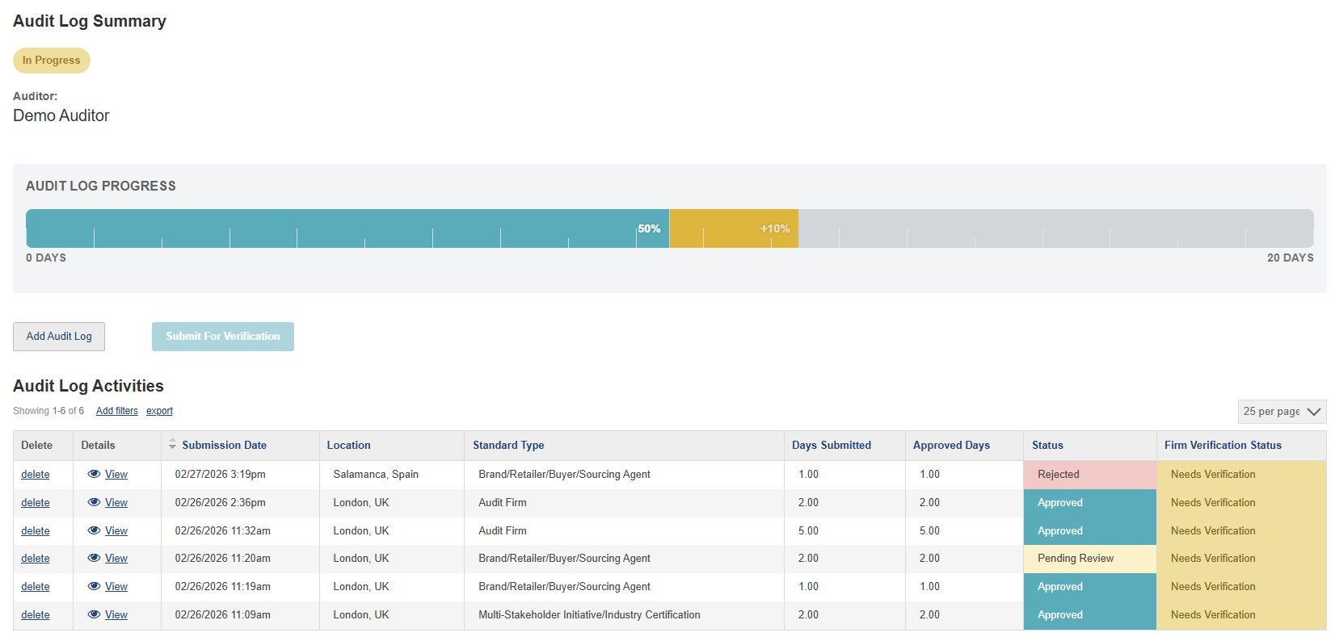
Task: Click the teal 50% progress bar segment
Action: (347, 228)
